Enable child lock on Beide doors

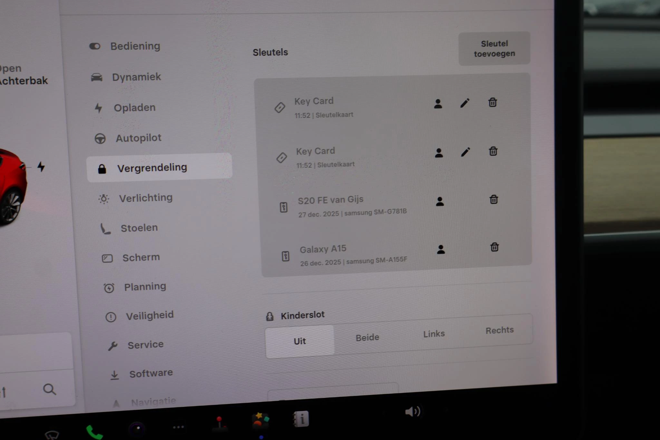367,337
